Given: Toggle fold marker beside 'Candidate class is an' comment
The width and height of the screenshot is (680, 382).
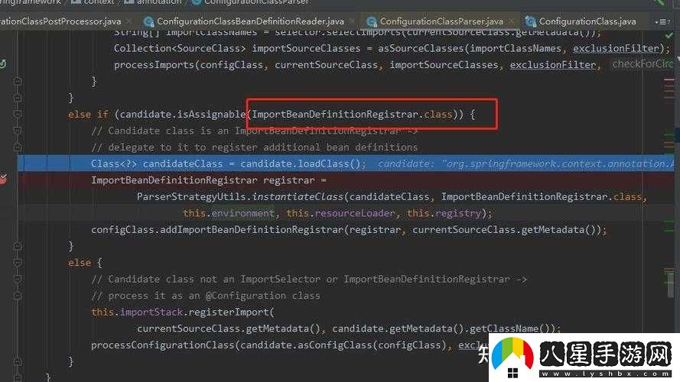Looking at the screenshot, I should (18, 131).
